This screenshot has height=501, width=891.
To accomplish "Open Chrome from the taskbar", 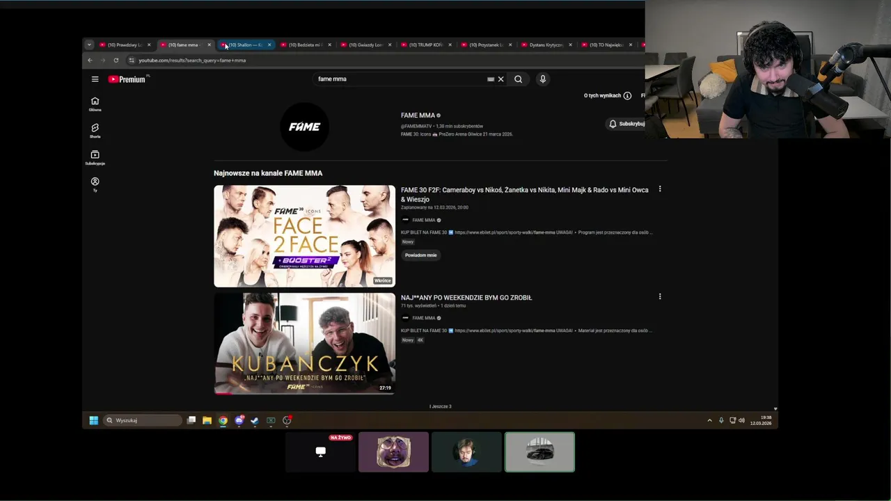I will (223, 420).
